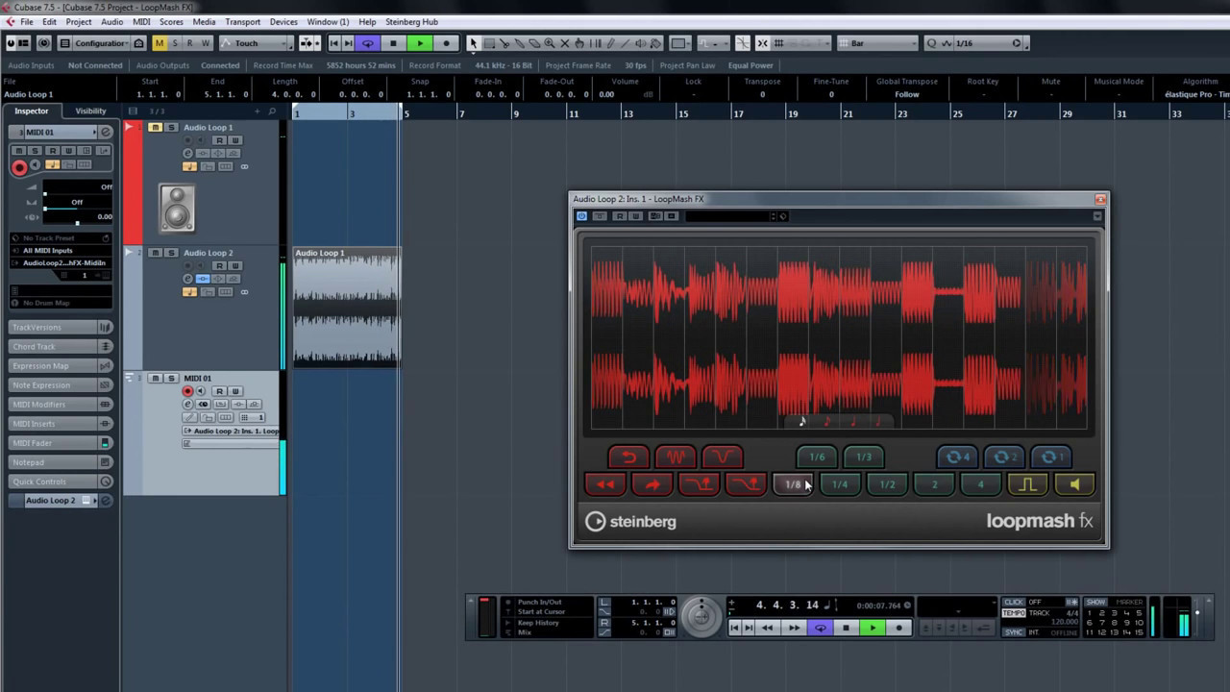1230x692 pixels.
Task: Click the LoopMash FX yellow speaker mute button
Action: coord(1075,484)
